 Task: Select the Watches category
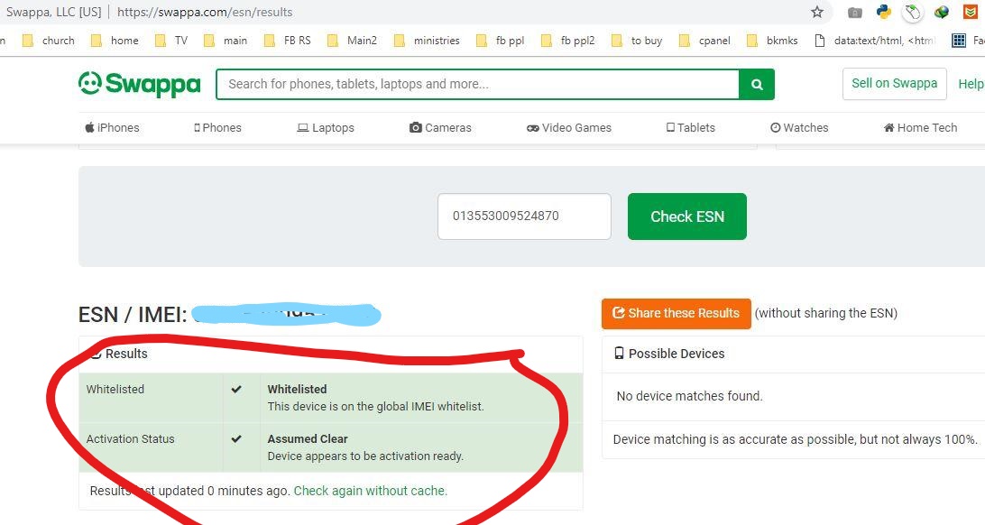(x=799, y=128)
